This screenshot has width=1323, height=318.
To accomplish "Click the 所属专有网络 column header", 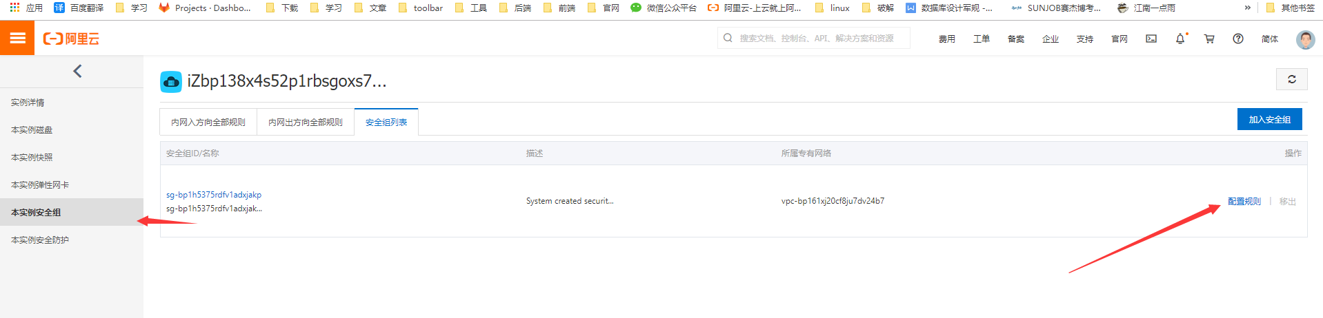I will pyautogui.click(x=806, y=153).
